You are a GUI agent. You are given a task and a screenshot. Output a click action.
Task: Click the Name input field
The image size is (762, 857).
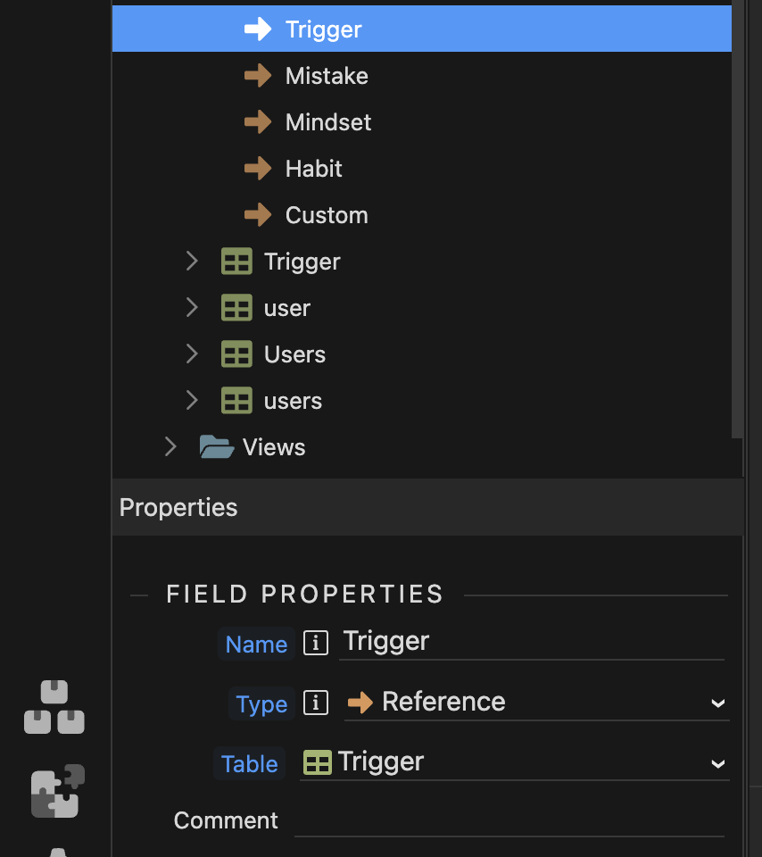pos(531,642)
